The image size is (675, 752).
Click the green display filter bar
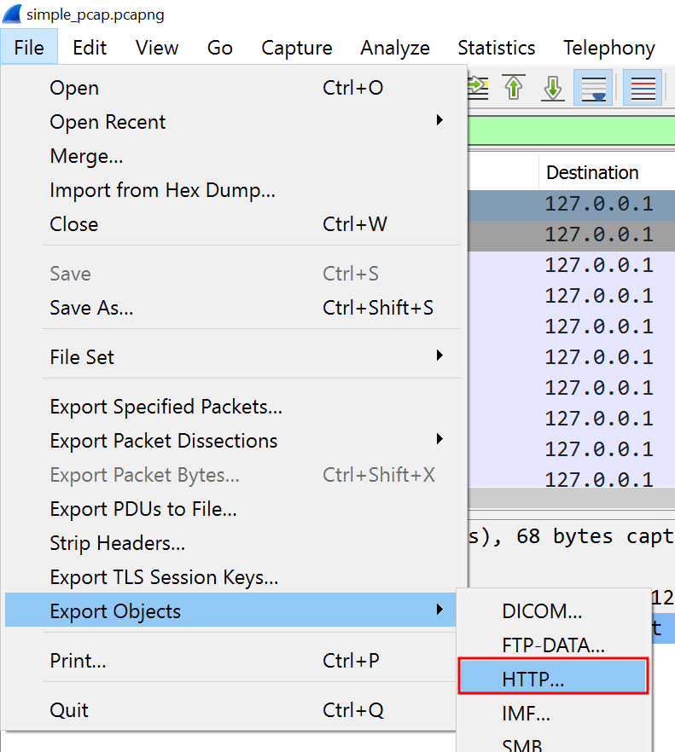pyautogui.click(x=570, y=132)
